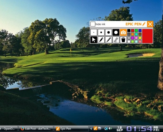Pick the teal color swatch
This screenshot has width=163, height=132.
[136, 34]
